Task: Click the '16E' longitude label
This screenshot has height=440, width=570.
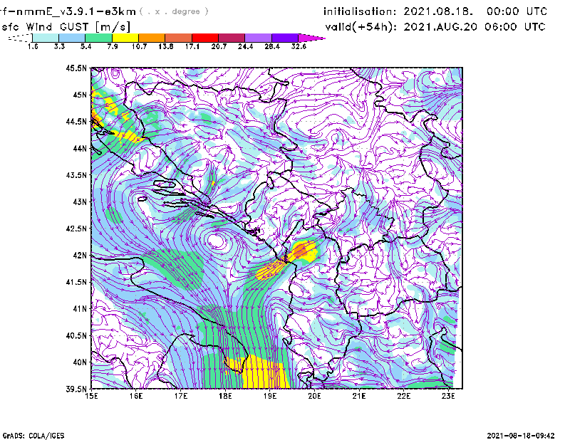Action: click(x=136, y=396)
